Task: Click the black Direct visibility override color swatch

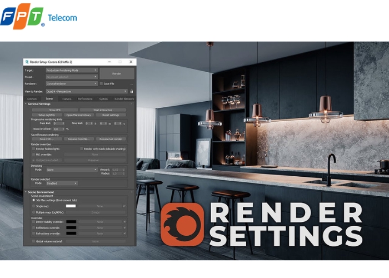Action: tap(71, 222)
